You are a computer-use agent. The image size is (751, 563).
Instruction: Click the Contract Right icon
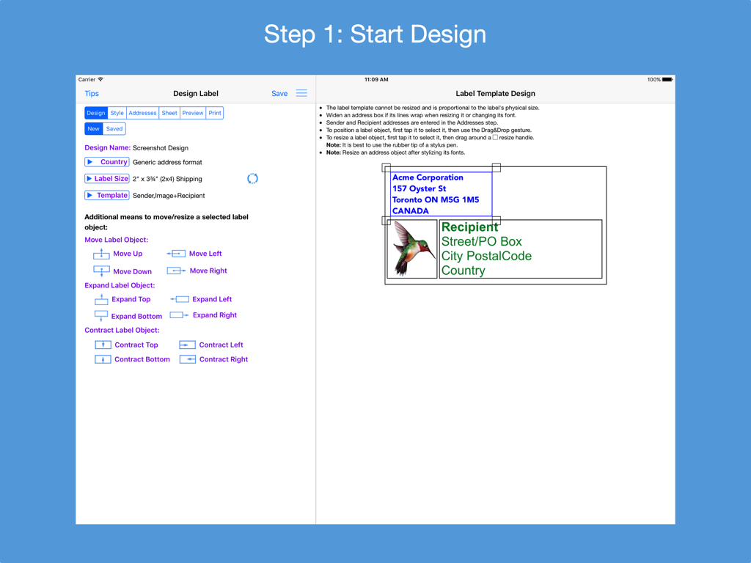coord(187,359)
